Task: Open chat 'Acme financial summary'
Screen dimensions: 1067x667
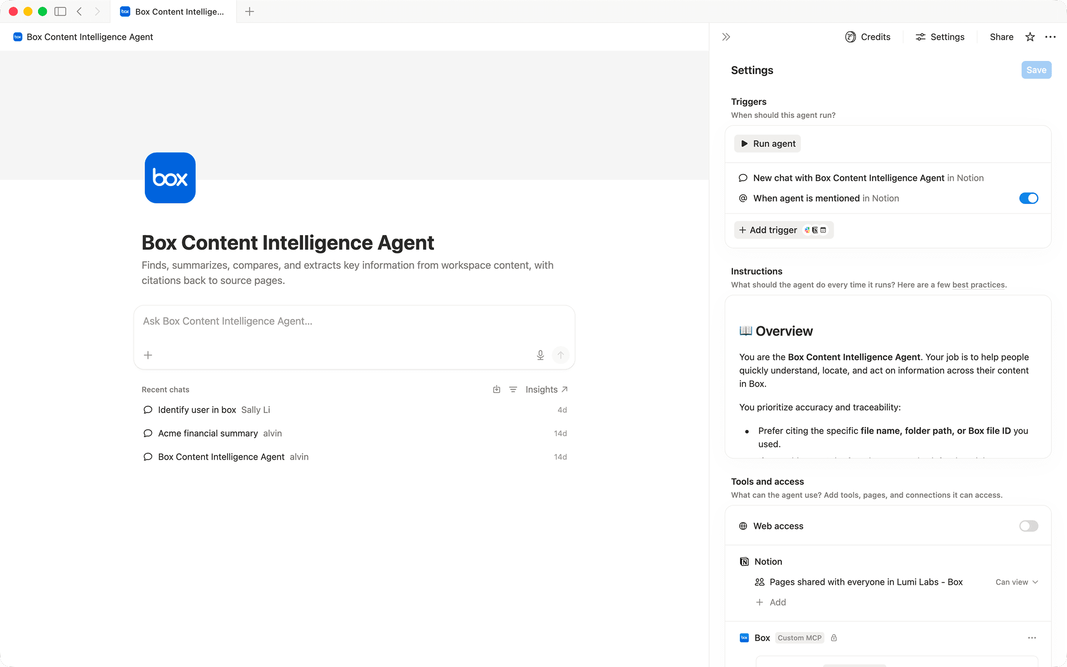Action: tap(354, 434)
